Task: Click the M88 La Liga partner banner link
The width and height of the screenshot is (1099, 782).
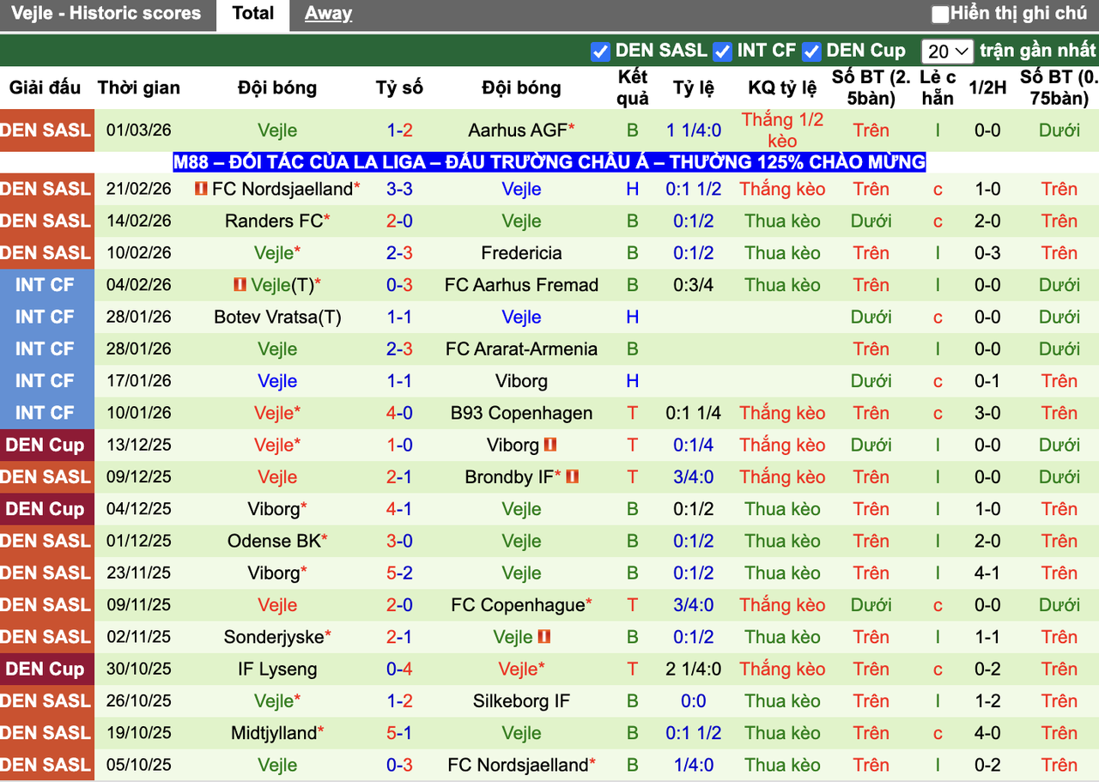Action: (549, 162)
